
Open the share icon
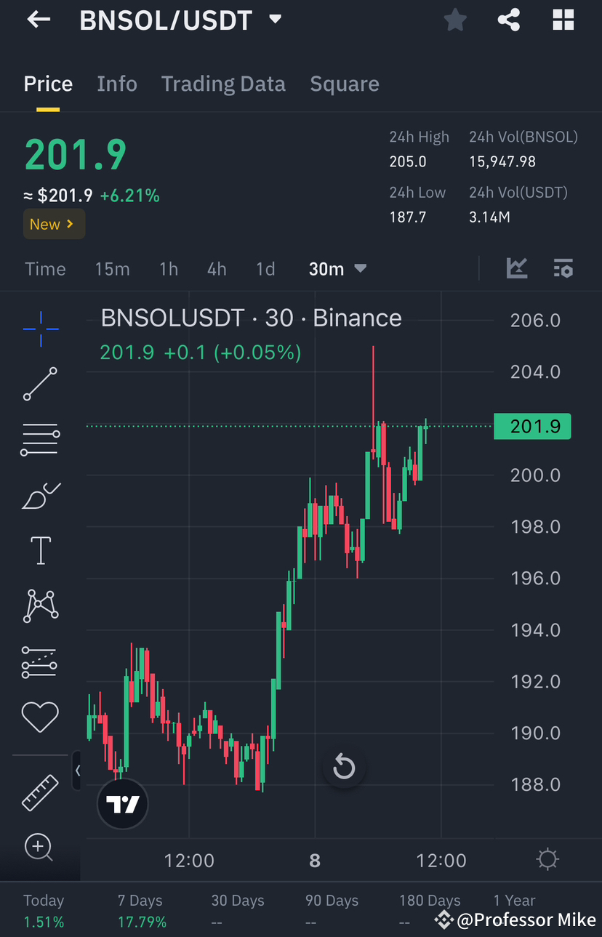pos(509,20)
